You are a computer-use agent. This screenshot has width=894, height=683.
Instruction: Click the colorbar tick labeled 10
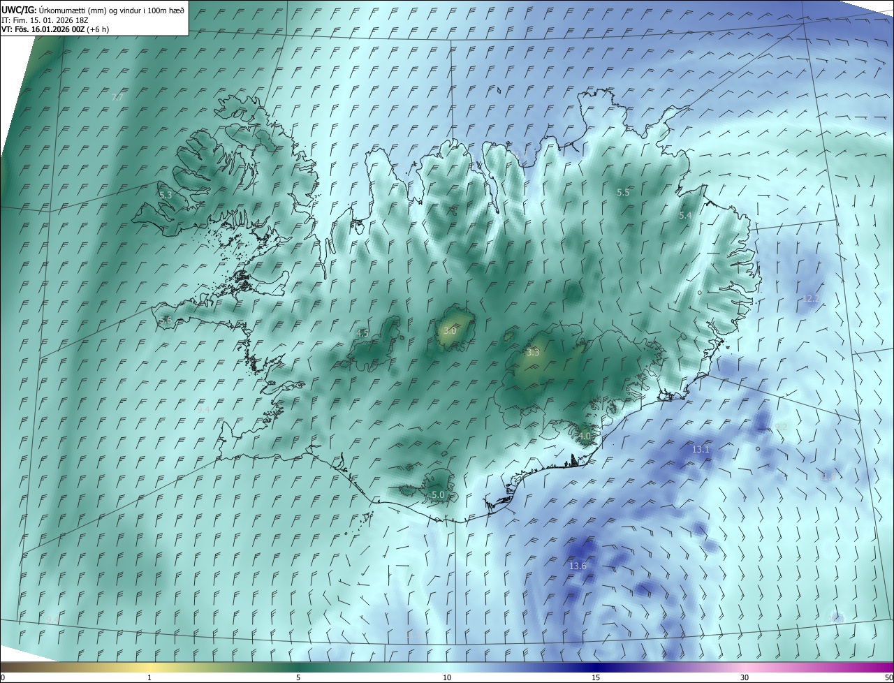click(x=447, y=677)
